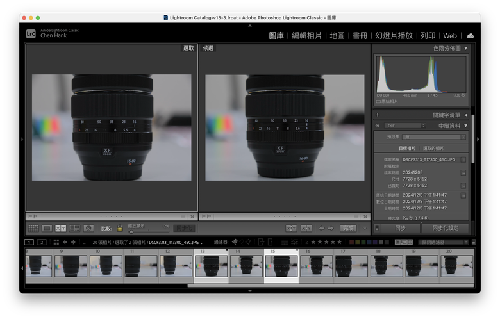Switch to Survey view in toolbar

tap(74, 228)
